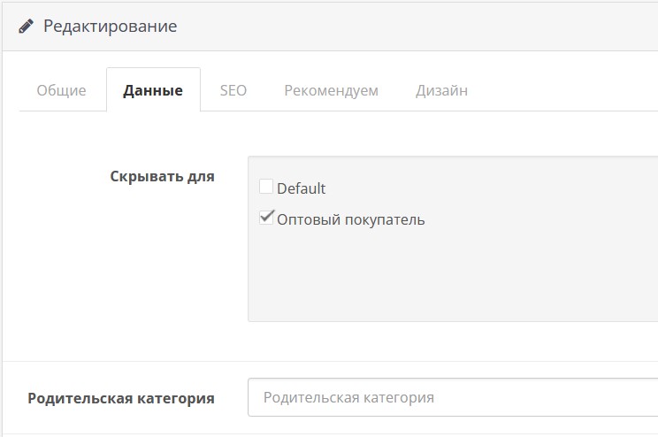
Task: Click the Редактирование panel heading text
Action: click(x=110, y=26)
